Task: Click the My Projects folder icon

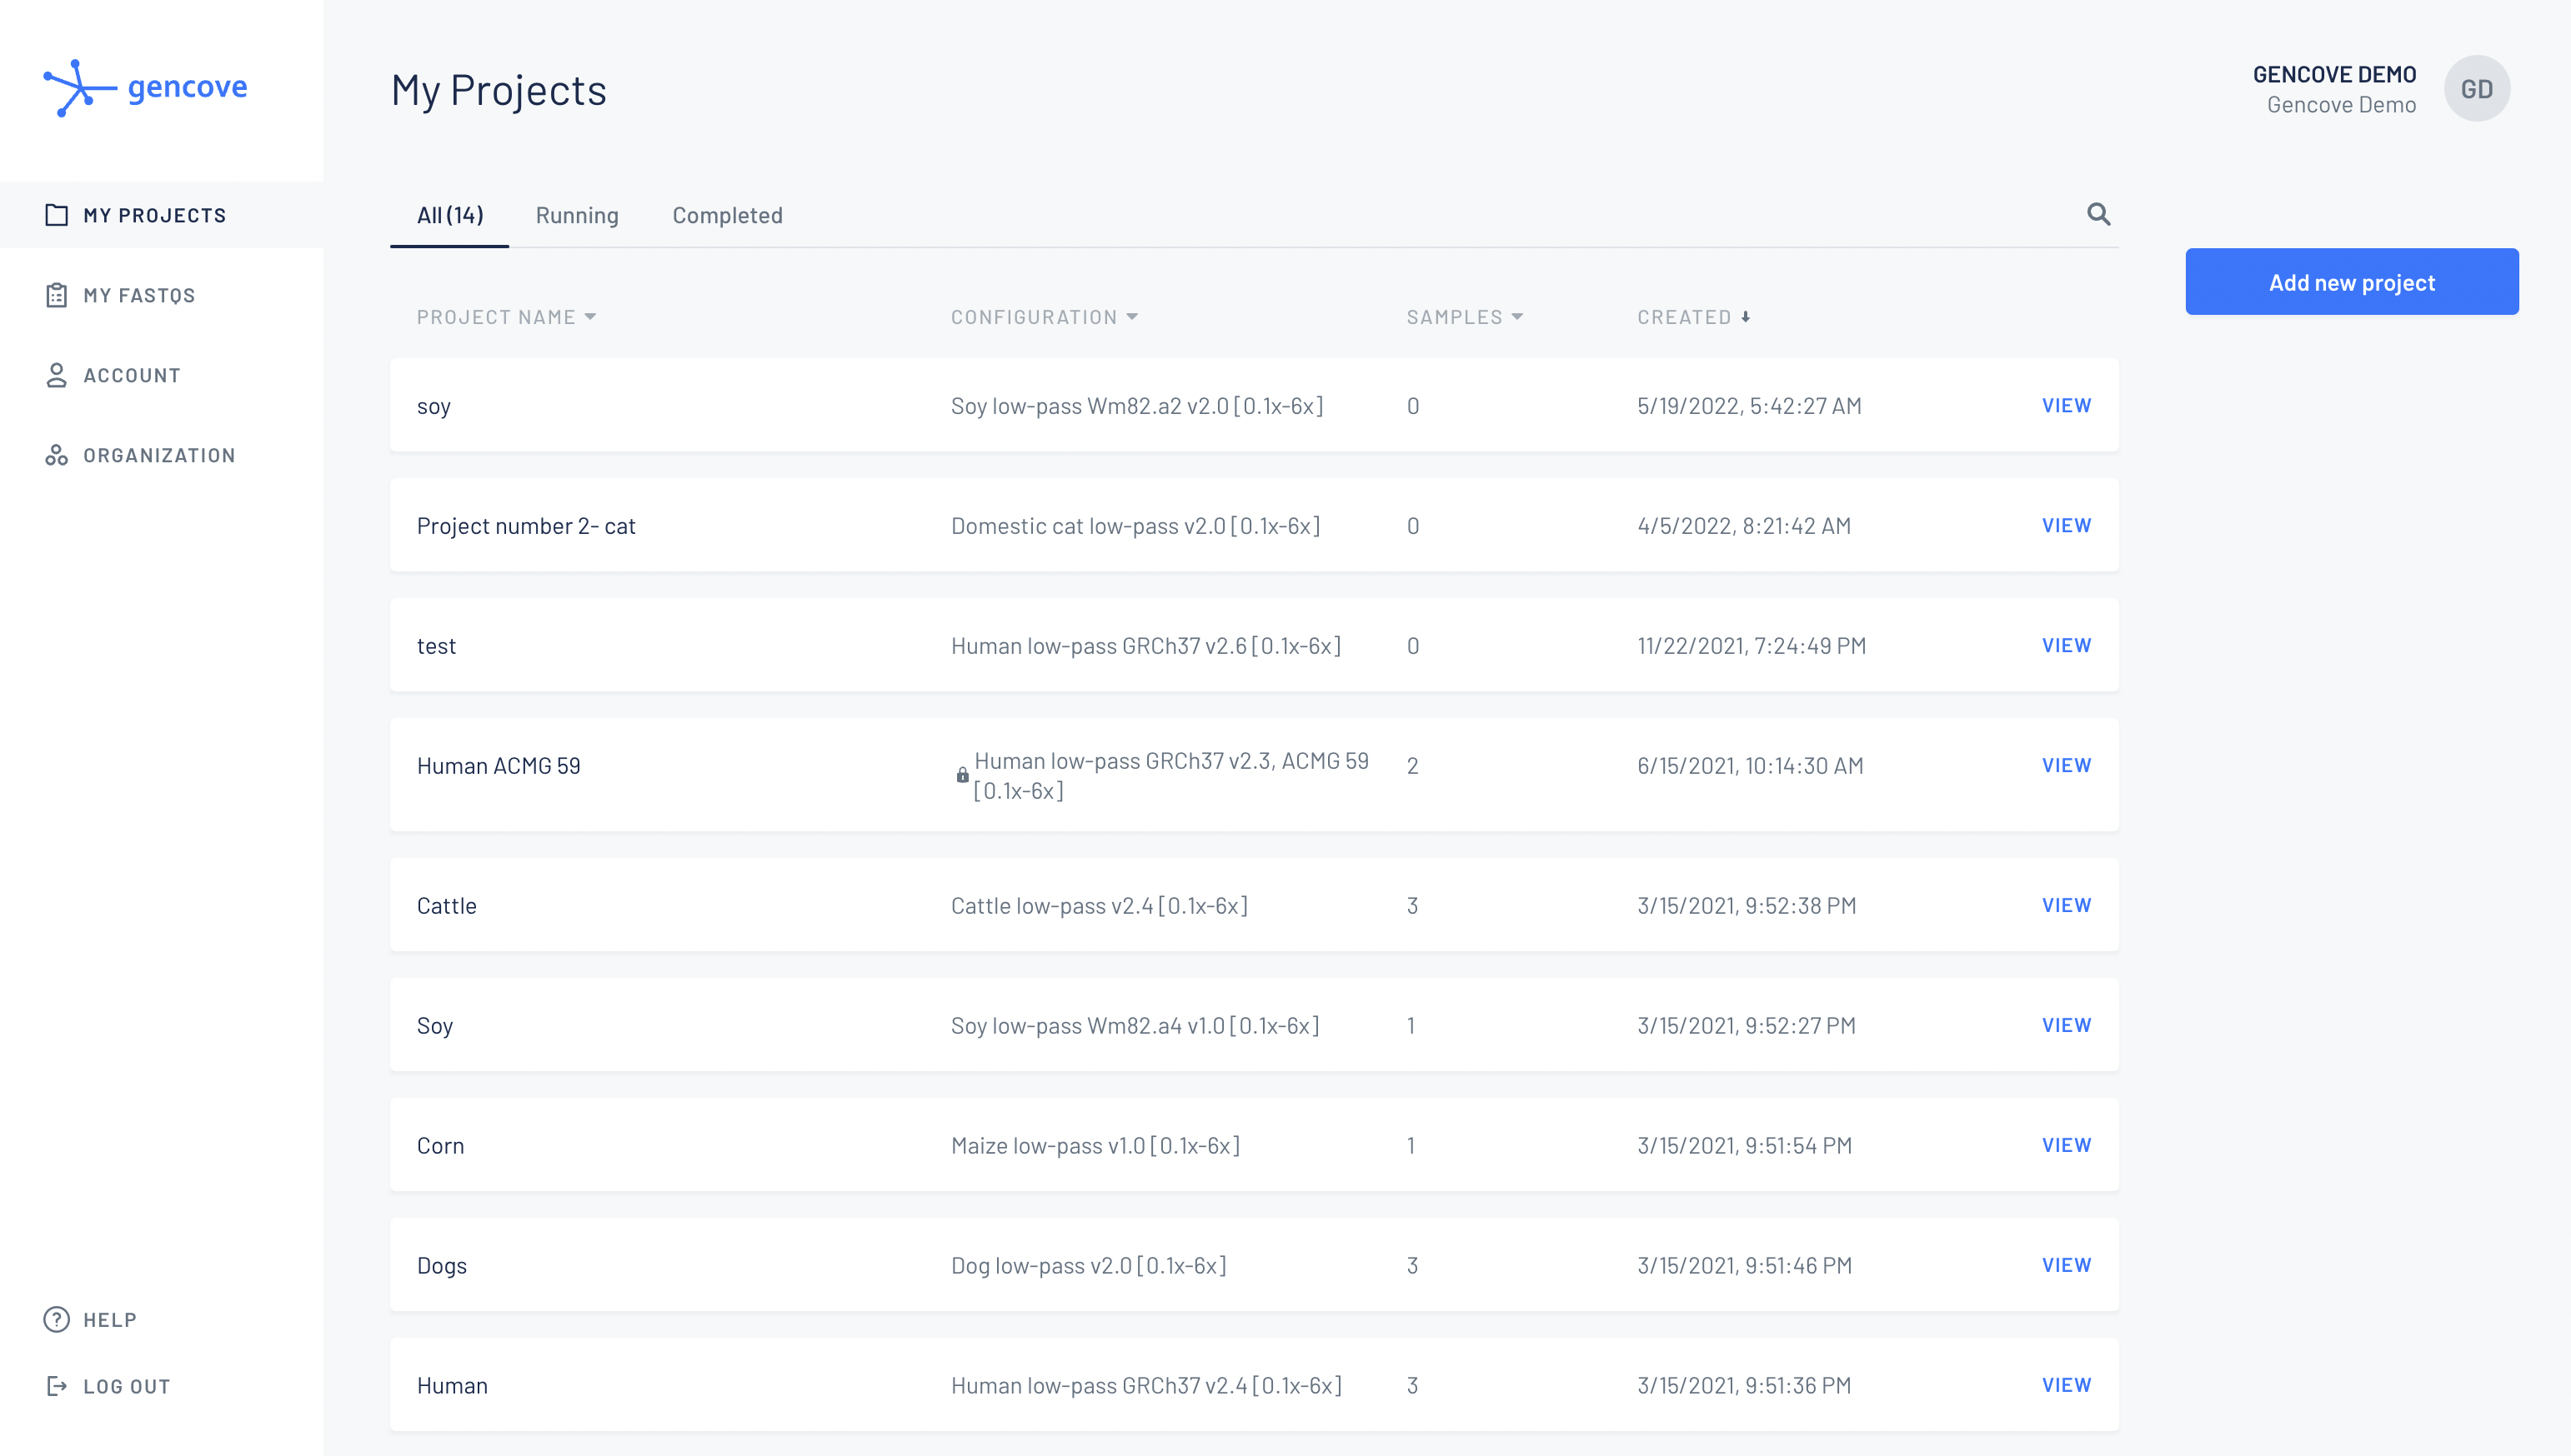Action: tap(57, 215)
